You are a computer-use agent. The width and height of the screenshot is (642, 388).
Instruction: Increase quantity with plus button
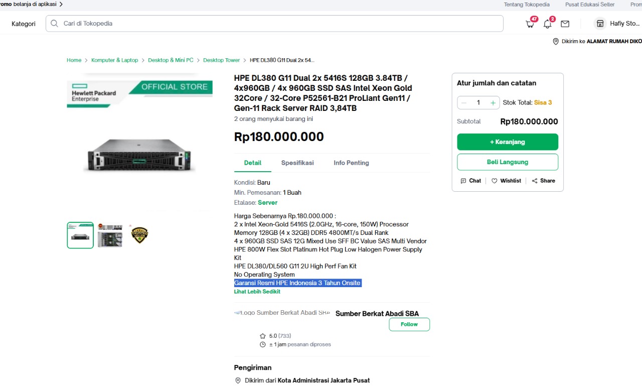point(493,103)
